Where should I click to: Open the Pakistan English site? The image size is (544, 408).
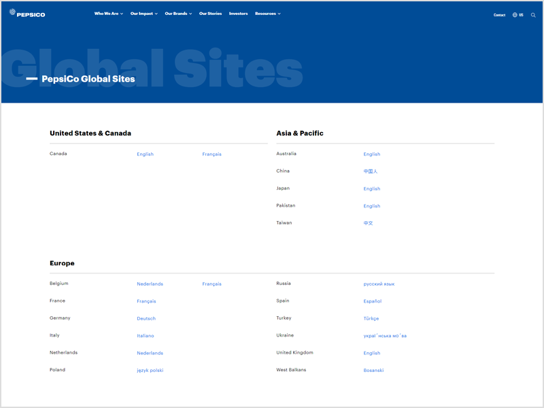pyautogui.click(x=371, y=206)
